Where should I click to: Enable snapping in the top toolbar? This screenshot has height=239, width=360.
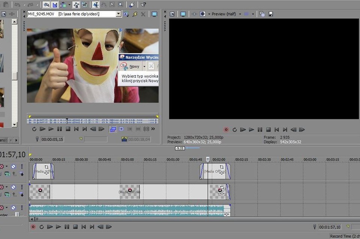point(46,4)
